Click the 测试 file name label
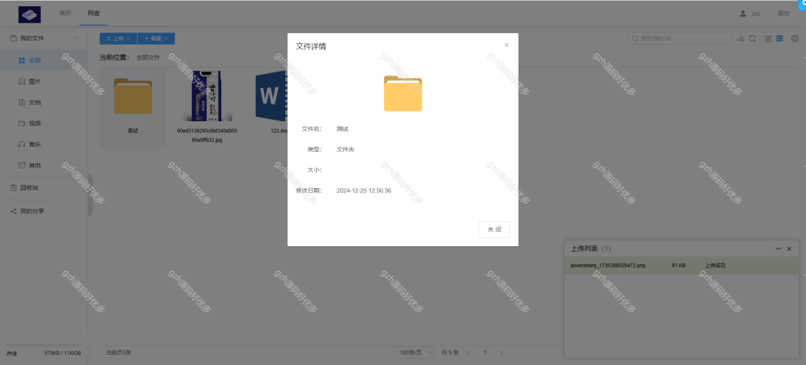The image size is (806, 365). coord(132,131)
